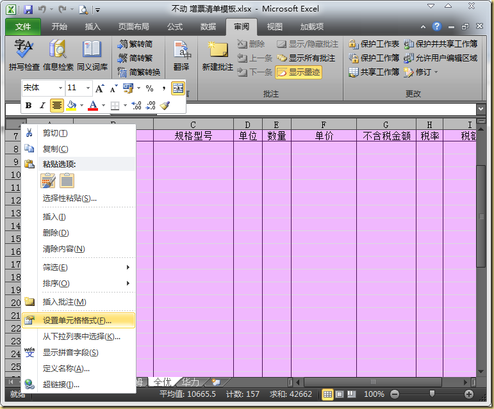The height and width of the screenshot is (409, 494).
Task: Convert with 繁转简
Action: pos(135,44)
